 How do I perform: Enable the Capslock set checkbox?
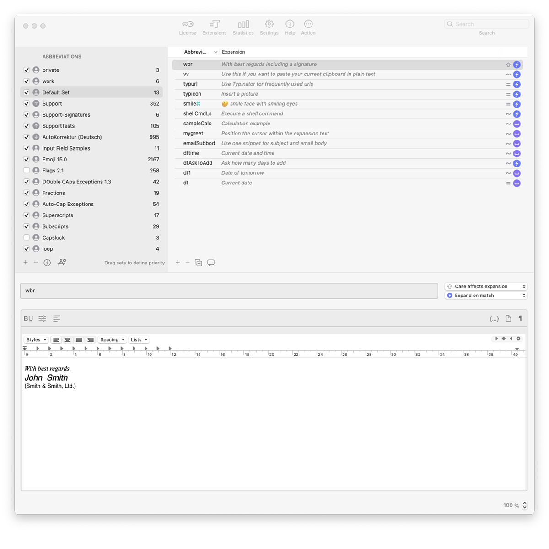27,237
